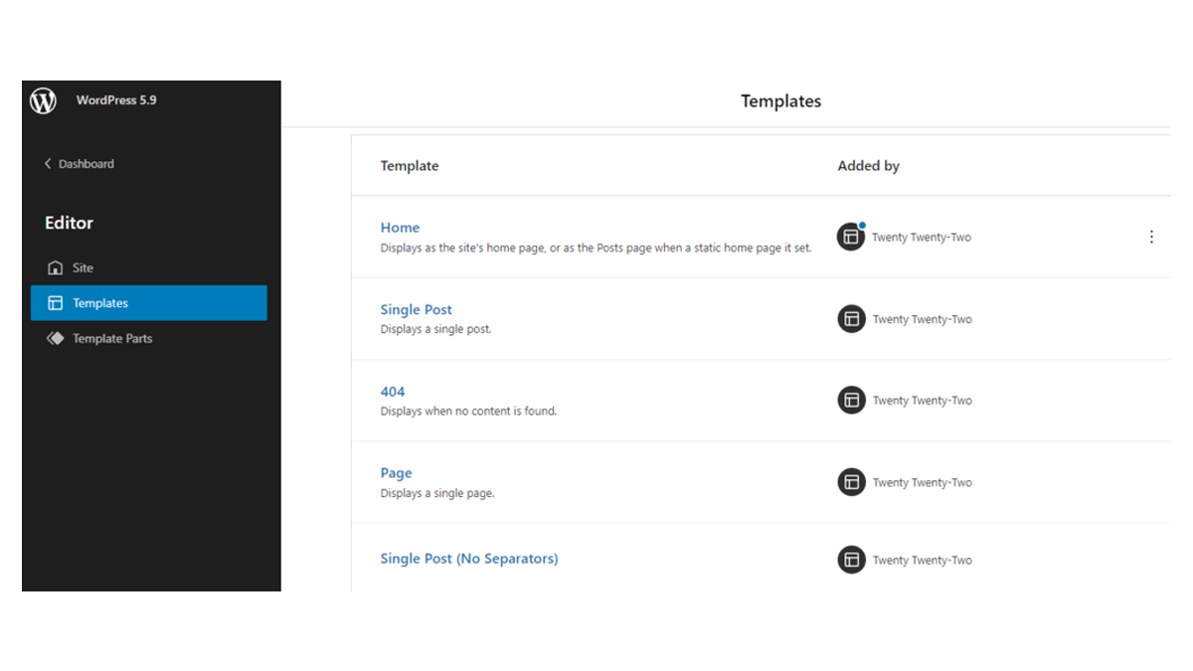The width and height of the screenshot is (1193, 671).
Task: Click the Home row's theme icon
Action: coord(851,237)
